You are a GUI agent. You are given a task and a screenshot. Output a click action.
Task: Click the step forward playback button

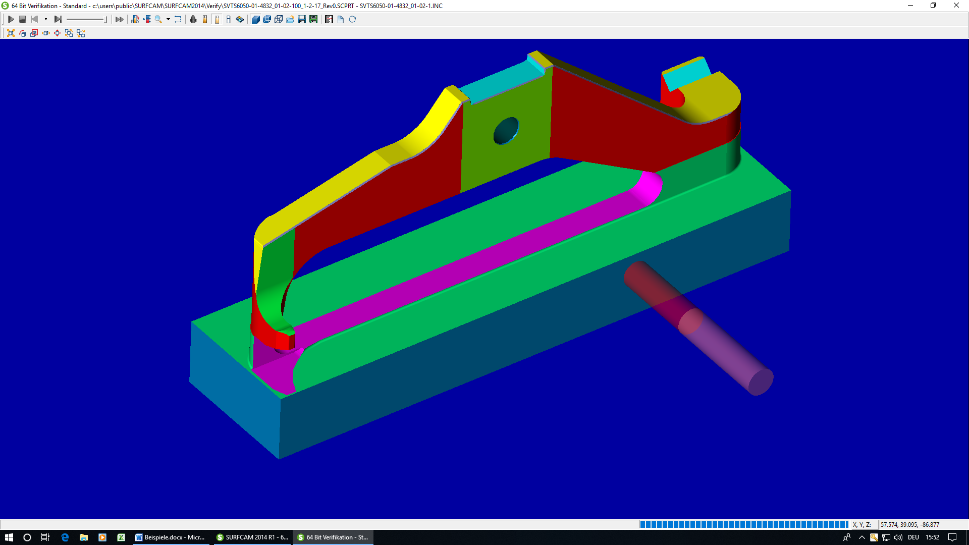click(58, 19)
